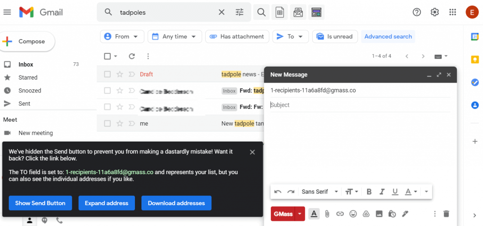Open compose More options vertical dots
The image size is (483, 226).
(x=434, y=214)
